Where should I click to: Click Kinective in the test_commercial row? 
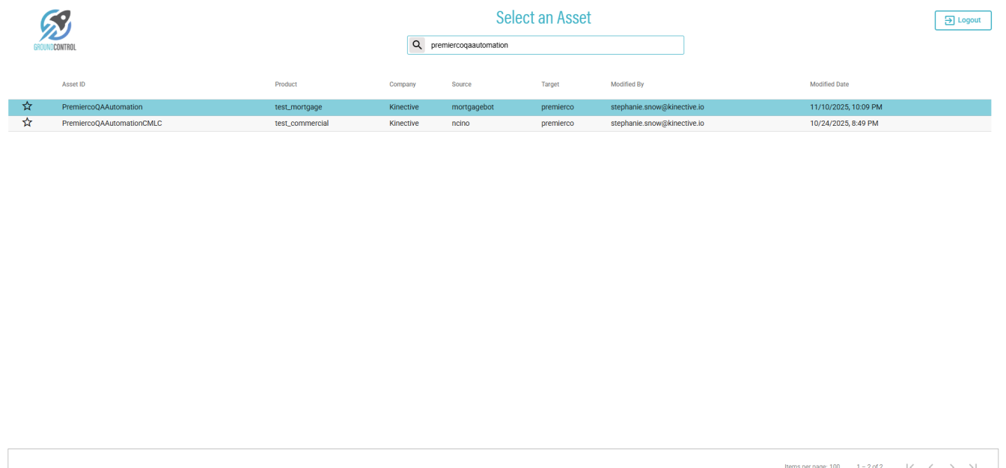click(404, 124)
